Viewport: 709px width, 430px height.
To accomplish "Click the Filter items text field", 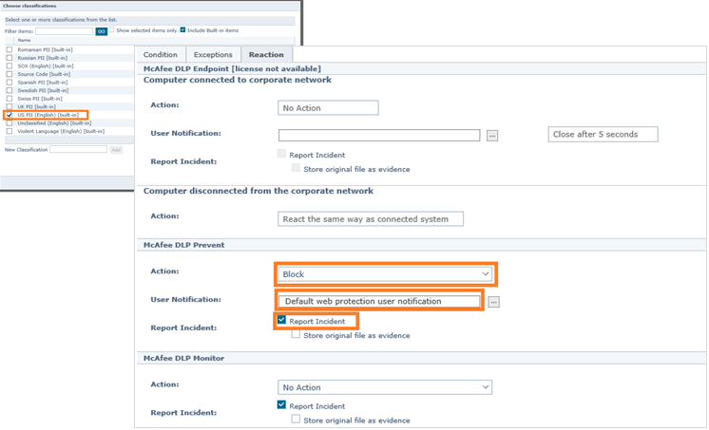I will click(x=64, y=31).
